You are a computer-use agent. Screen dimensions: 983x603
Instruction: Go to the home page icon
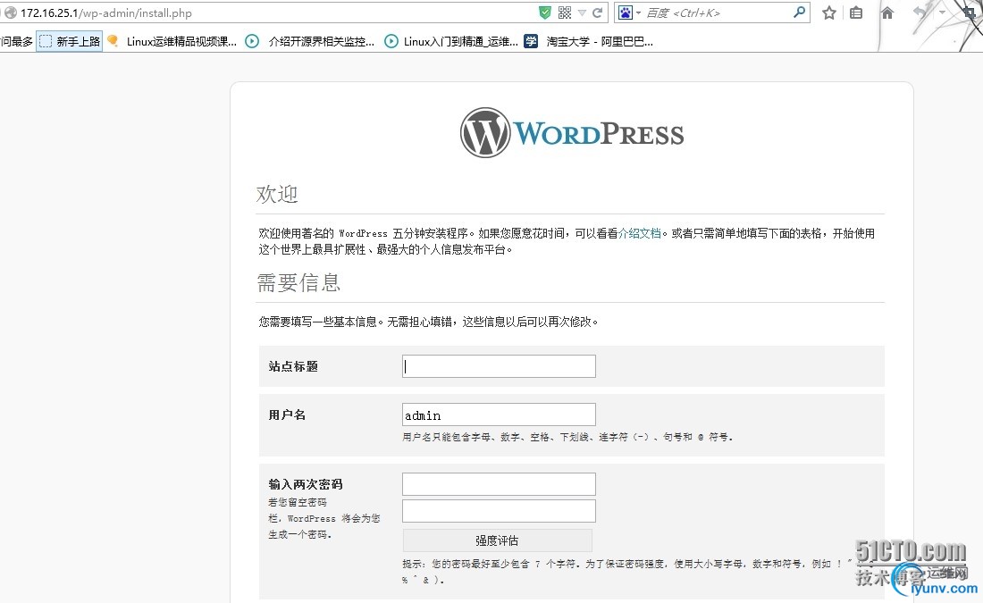point(887,13)
